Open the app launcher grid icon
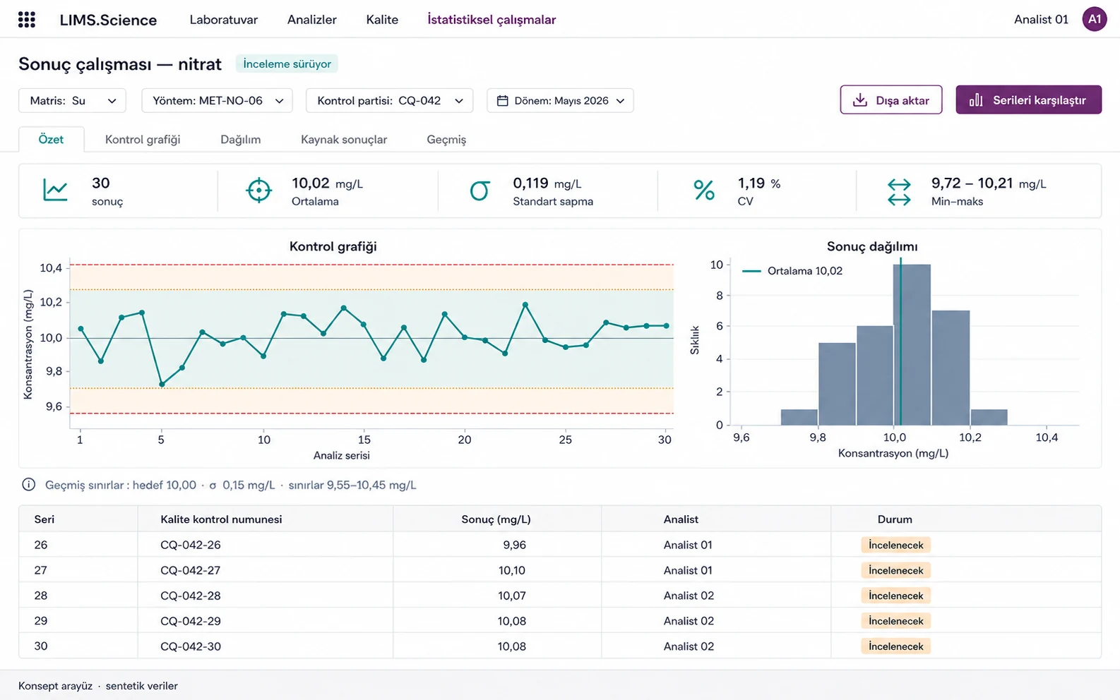Viewport: 1120px width, 700px height. pyautogui.click(x=27, y=20)
